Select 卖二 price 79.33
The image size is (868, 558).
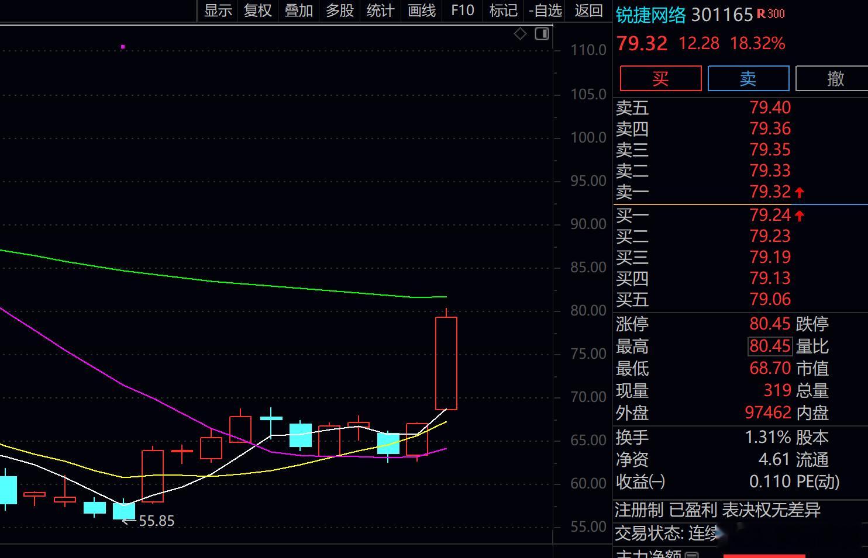770,171
